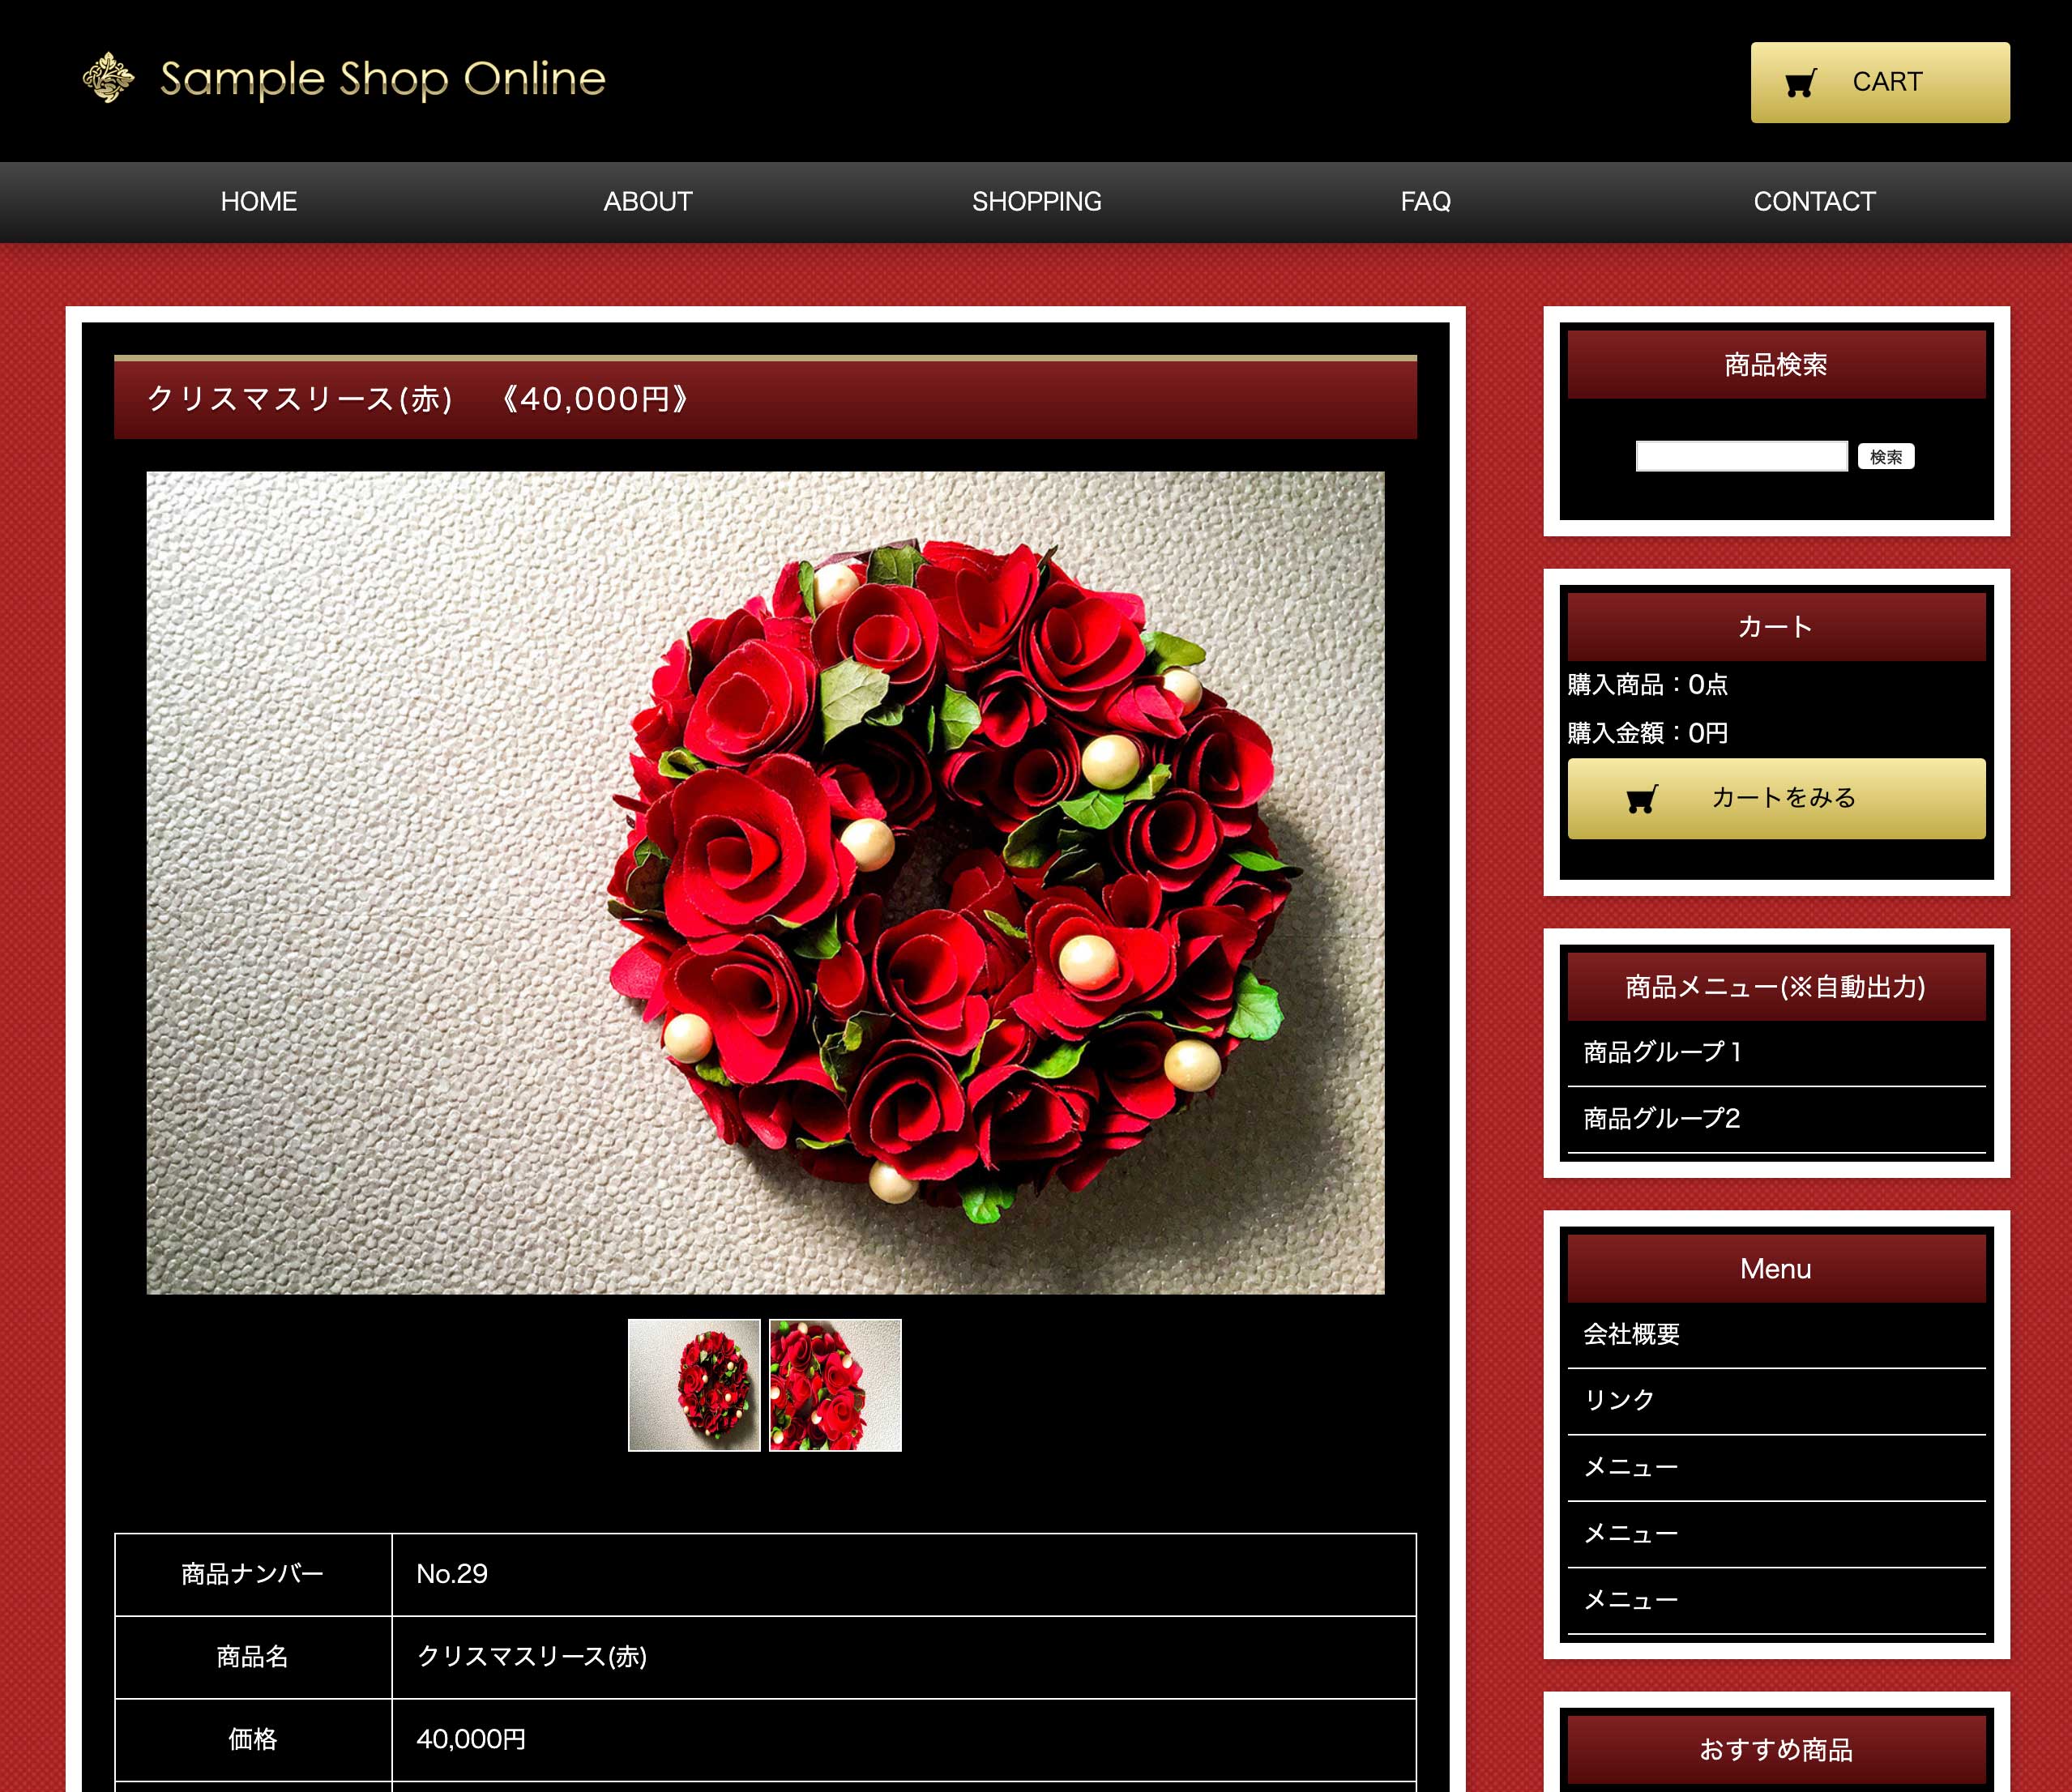Open the Sample Shop Online title link
The height and width of the screenshot is (1792, 2072).
click(382, 79)
